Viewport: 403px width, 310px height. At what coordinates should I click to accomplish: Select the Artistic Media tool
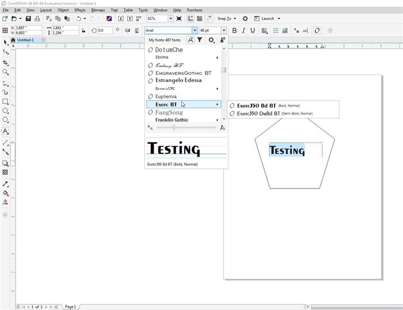tap(5, 92)
